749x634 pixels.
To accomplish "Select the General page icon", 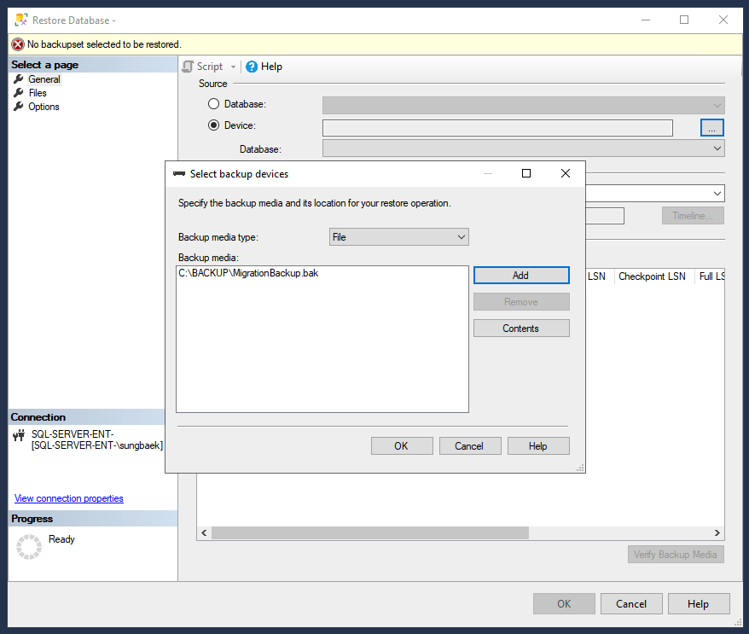I will coord(19,79).
